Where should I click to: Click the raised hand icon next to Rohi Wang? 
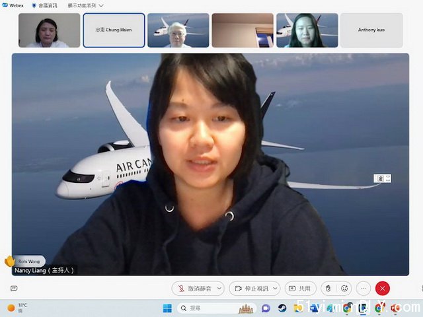(9, 262)
